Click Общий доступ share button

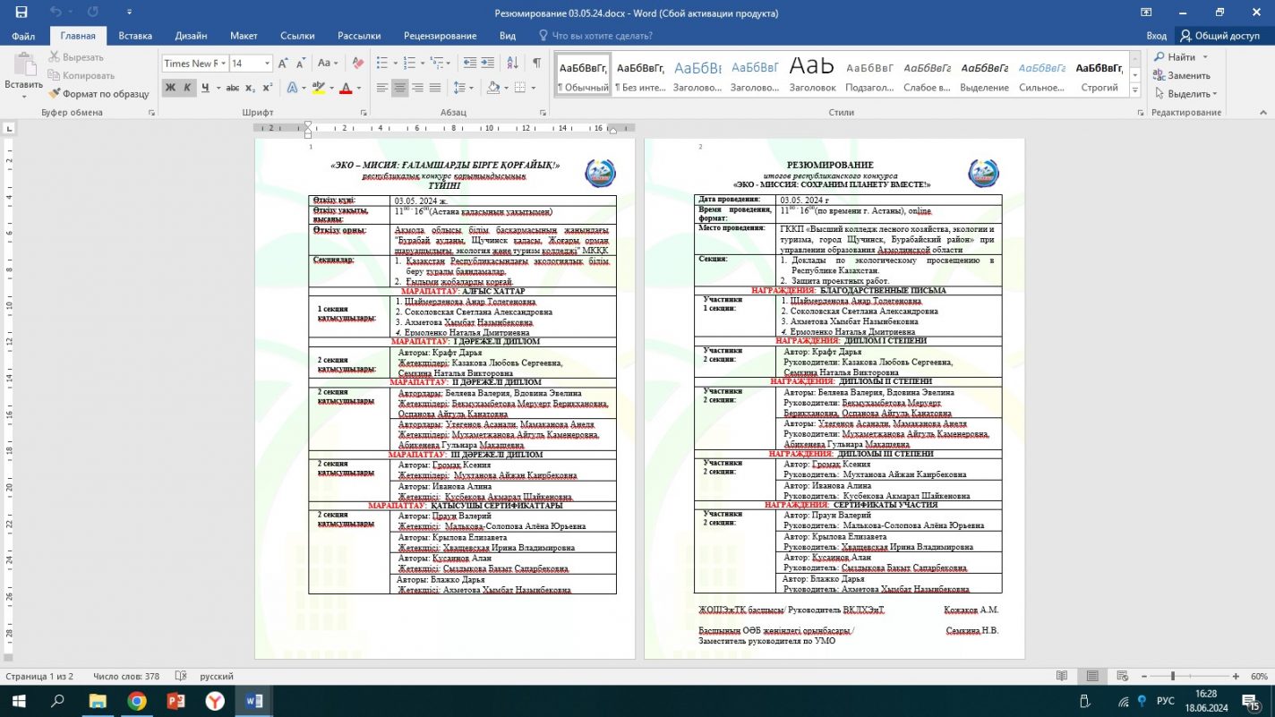(x=1219, y=36)
